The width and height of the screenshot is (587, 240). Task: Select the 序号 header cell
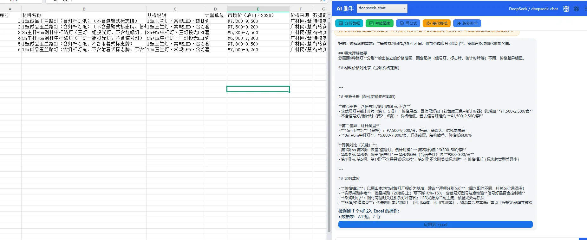(10, 15)
